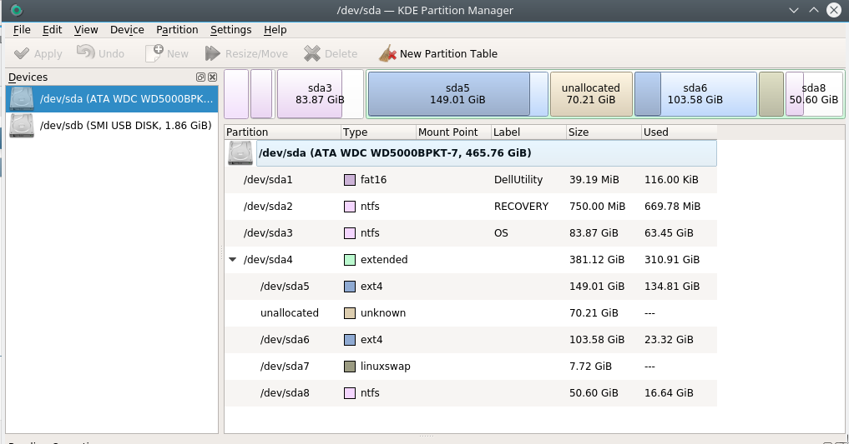
Task: Select the /dev/sdb USB disk icon
Action: (22, 126)
